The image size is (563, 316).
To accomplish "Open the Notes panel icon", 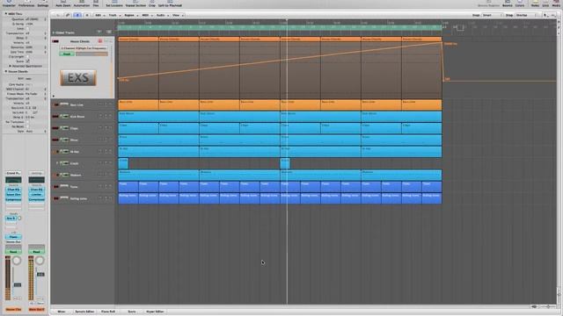I will point(535,4).
